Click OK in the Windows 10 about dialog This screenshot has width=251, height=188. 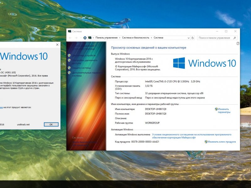[x=51, y=124]
